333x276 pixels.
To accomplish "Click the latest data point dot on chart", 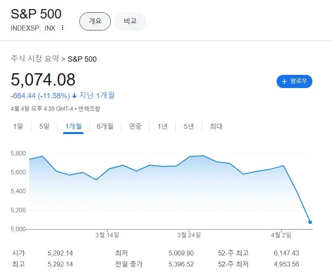I will coord(310,222).
